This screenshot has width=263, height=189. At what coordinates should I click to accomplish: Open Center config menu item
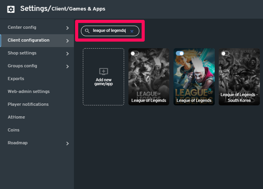click(37, 27)
